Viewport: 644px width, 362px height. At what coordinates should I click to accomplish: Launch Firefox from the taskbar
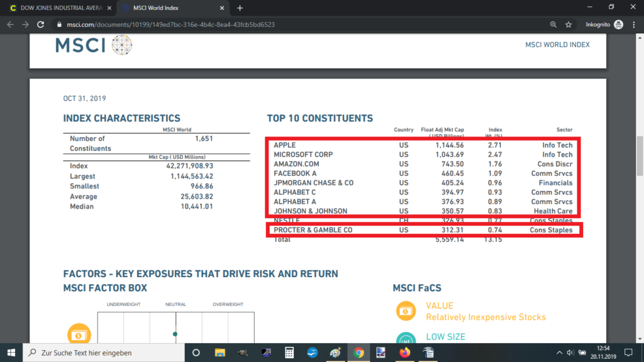click(404, 353)
